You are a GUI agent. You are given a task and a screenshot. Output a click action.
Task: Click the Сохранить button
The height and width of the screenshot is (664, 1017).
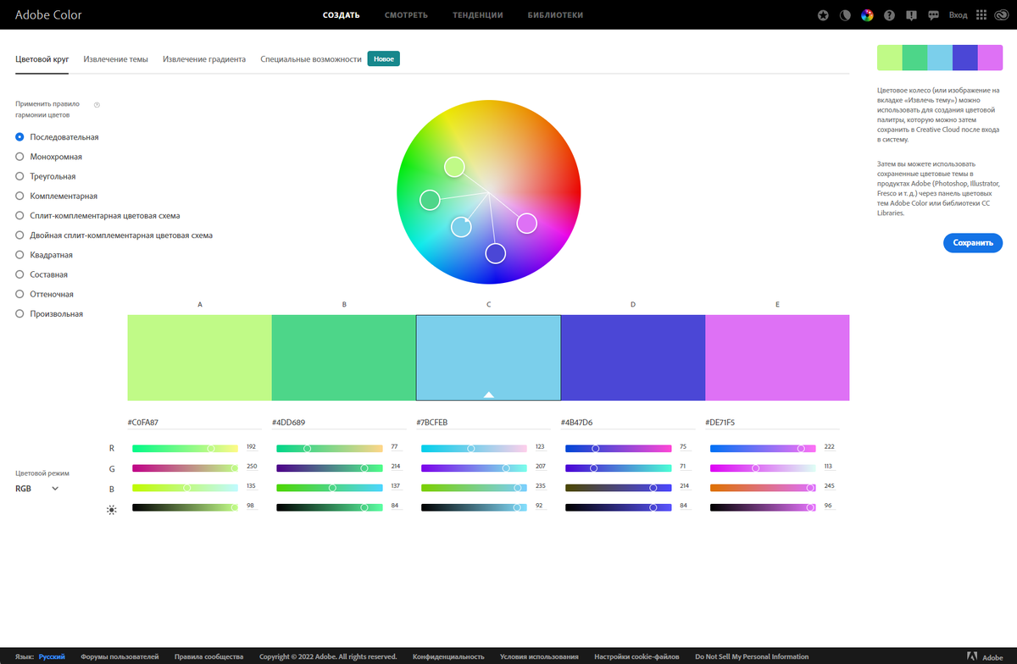point(973,242)
